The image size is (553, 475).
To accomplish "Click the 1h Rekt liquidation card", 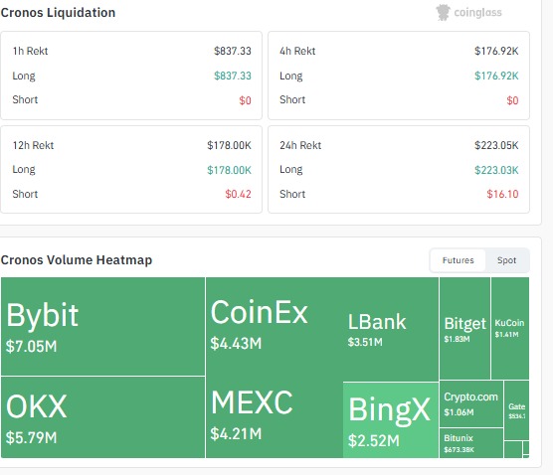I will coord(131,76).
